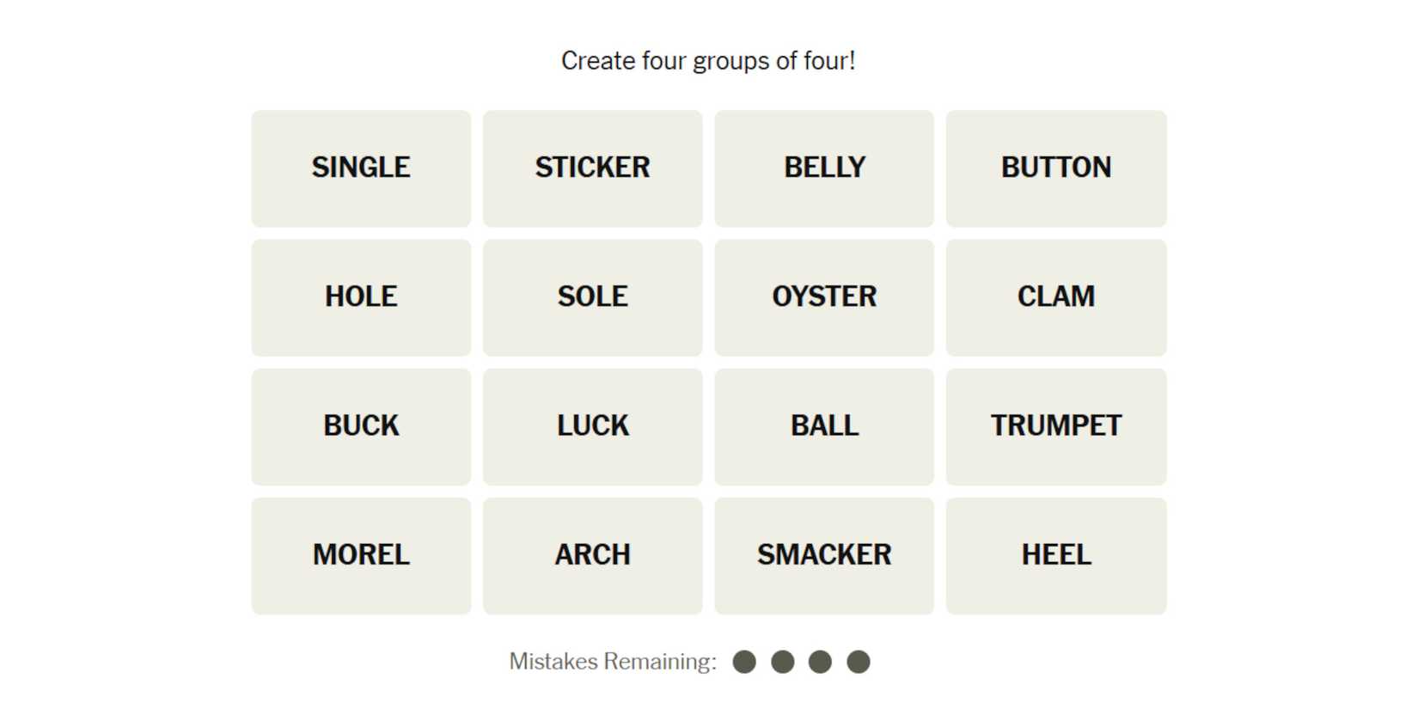Viewport: 1418px width, 709px height.
Task: Select the LUCK tile
Action: (x=592, y=426)
